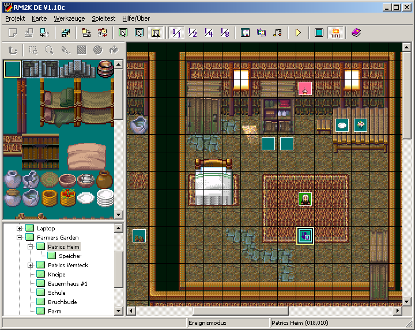Select the Kneipe map in the tree
This screenshot has height=330, width=415.
click(56, 274)
